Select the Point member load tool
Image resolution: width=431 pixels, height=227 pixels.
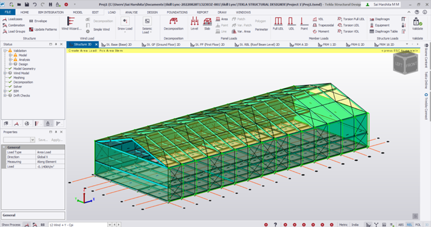pos(304,23)
